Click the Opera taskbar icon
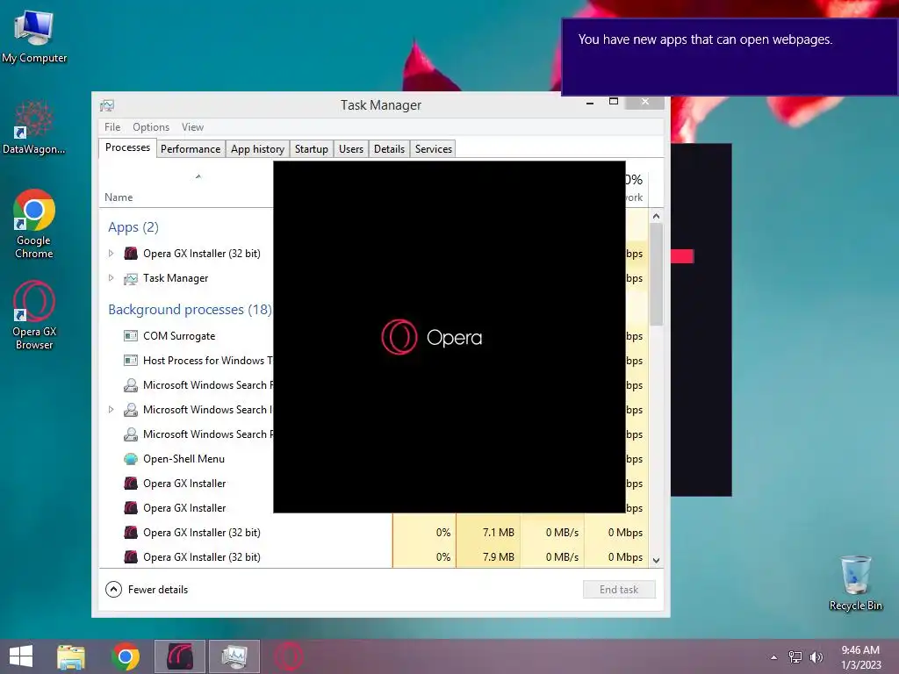The image size is (899, 674). 289,656
